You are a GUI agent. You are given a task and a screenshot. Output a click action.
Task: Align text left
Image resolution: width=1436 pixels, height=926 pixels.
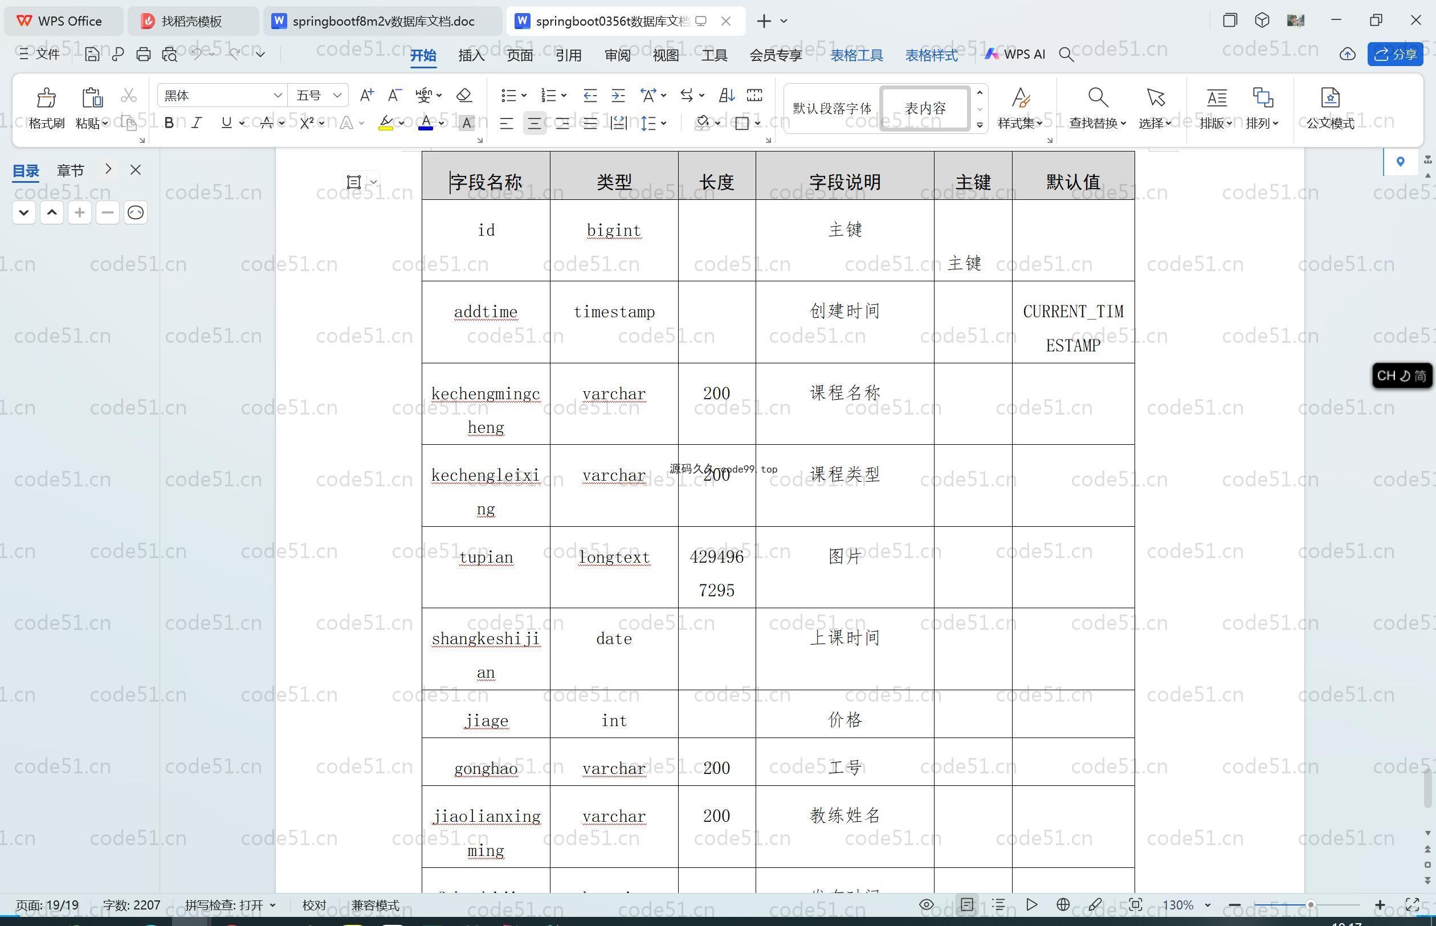(507, 123)
